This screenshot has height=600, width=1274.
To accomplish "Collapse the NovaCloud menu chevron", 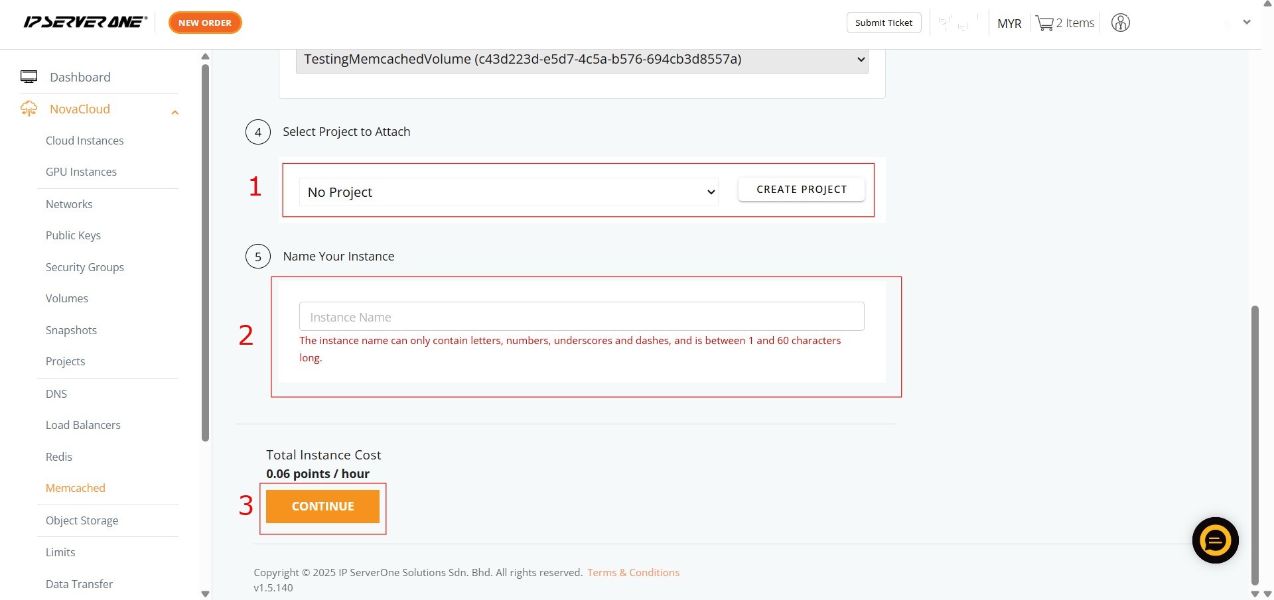I will (x=175, y=112).
